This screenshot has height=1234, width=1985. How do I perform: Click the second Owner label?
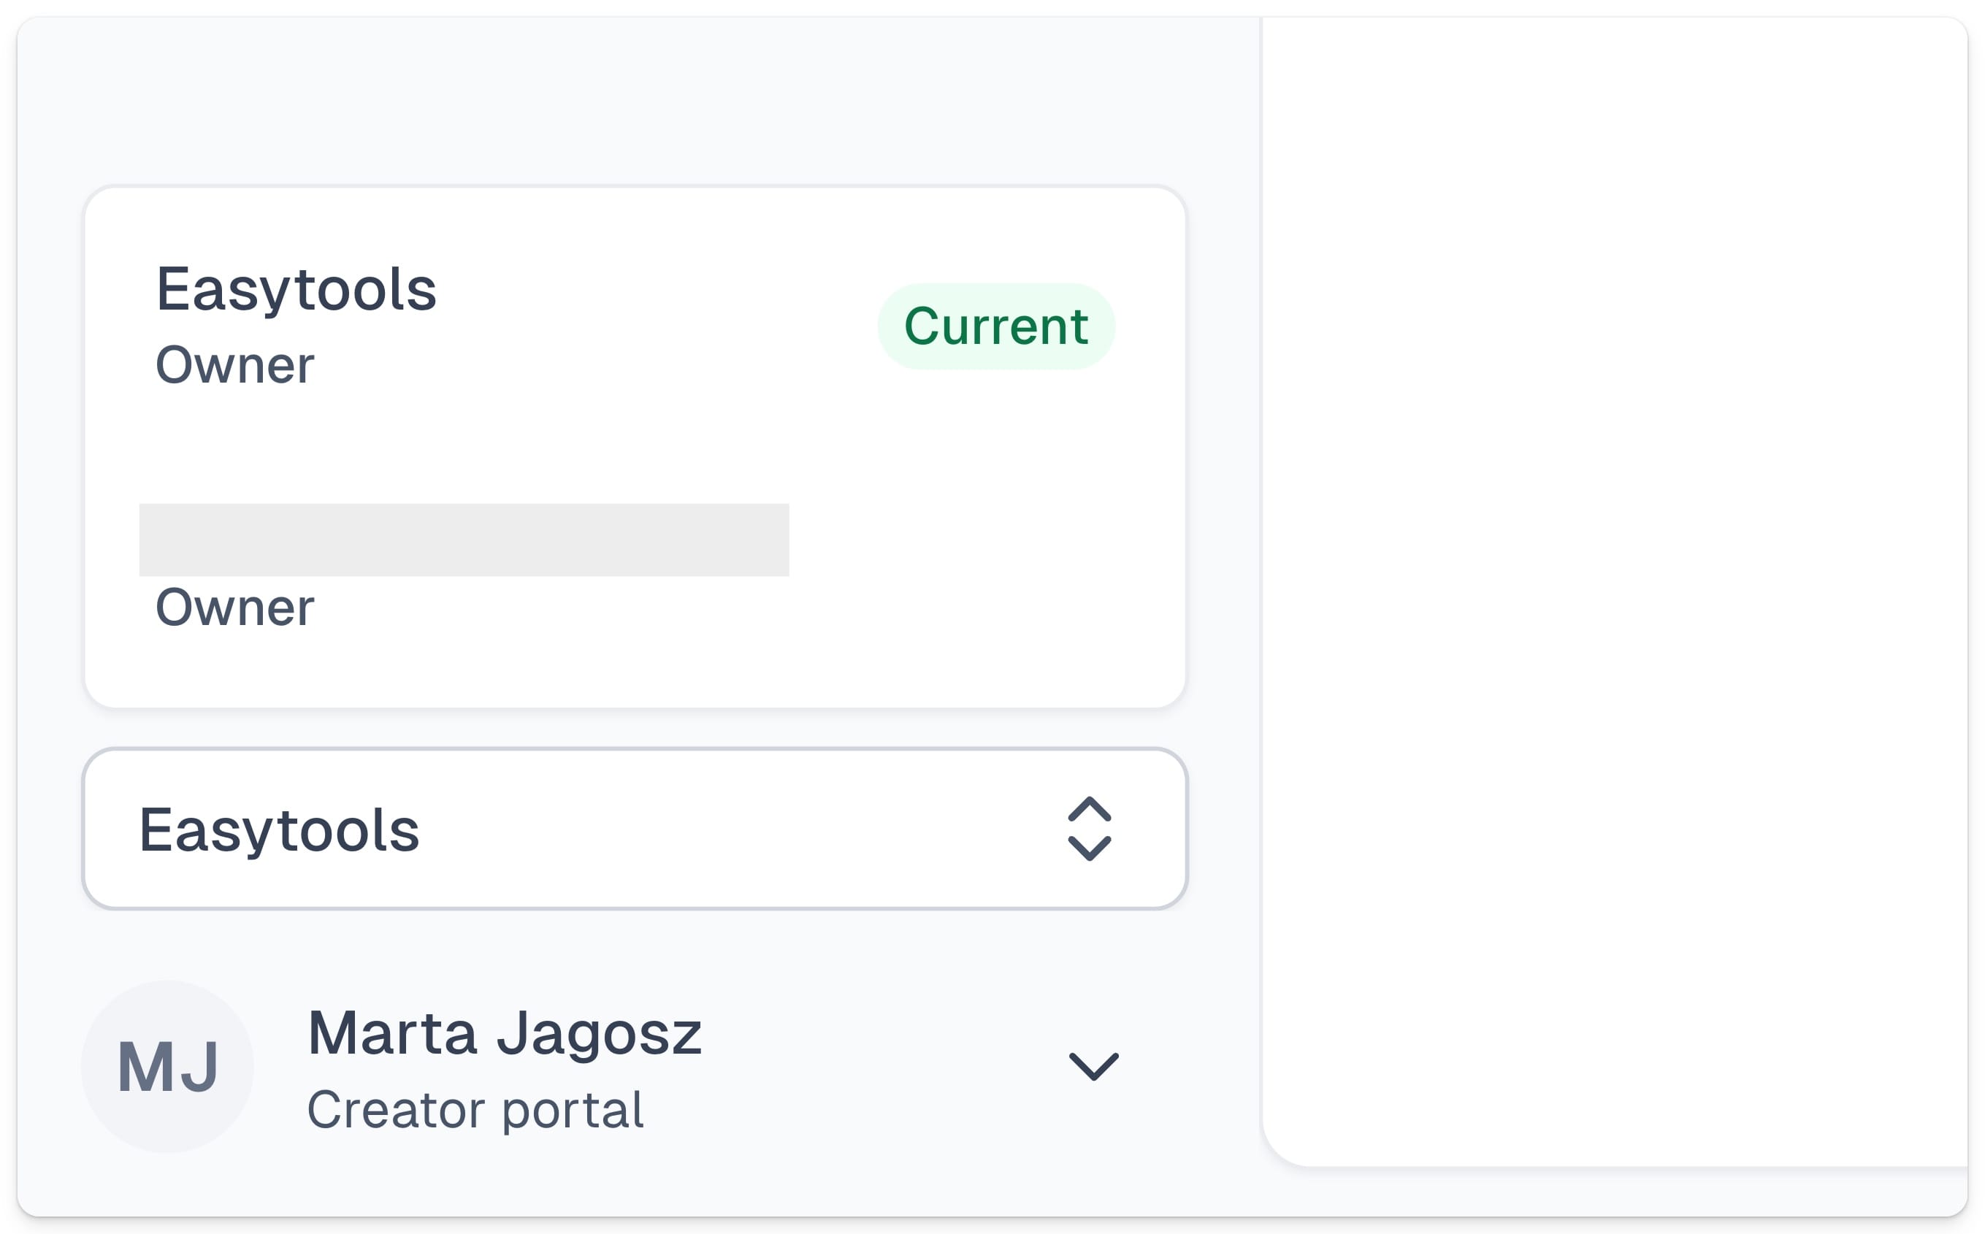tap(235, 606)
